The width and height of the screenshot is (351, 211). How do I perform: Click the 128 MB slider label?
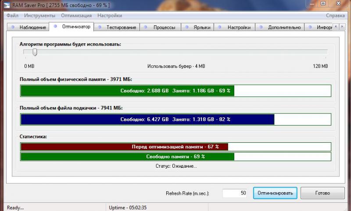[x=320, y=66]
